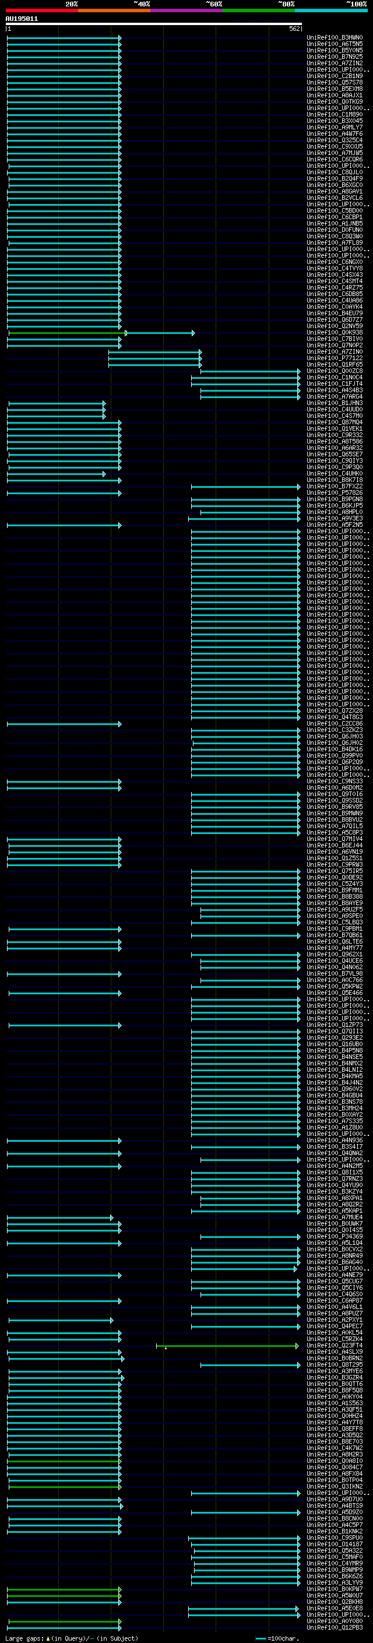Click the white query sequence ruler bar
373x1643 pixels.
coord(154,23)
